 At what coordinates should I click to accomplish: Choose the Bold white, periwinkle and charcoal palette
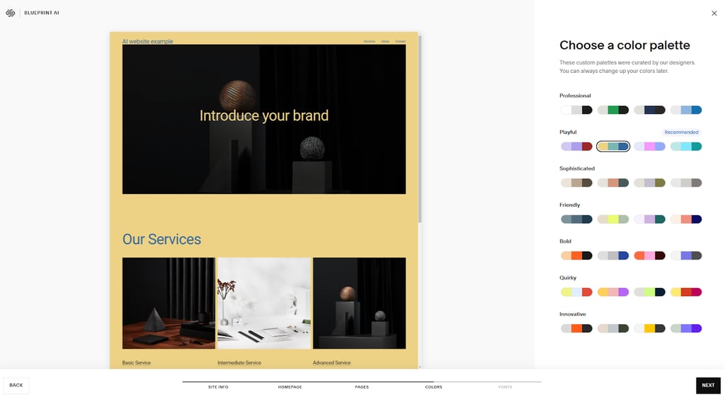(685, 255)
